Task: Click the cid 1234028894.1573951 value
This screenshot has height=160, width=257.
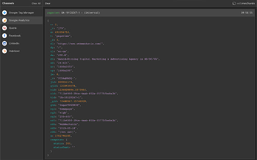Action: pyautogui.click(x=72, y=90)
